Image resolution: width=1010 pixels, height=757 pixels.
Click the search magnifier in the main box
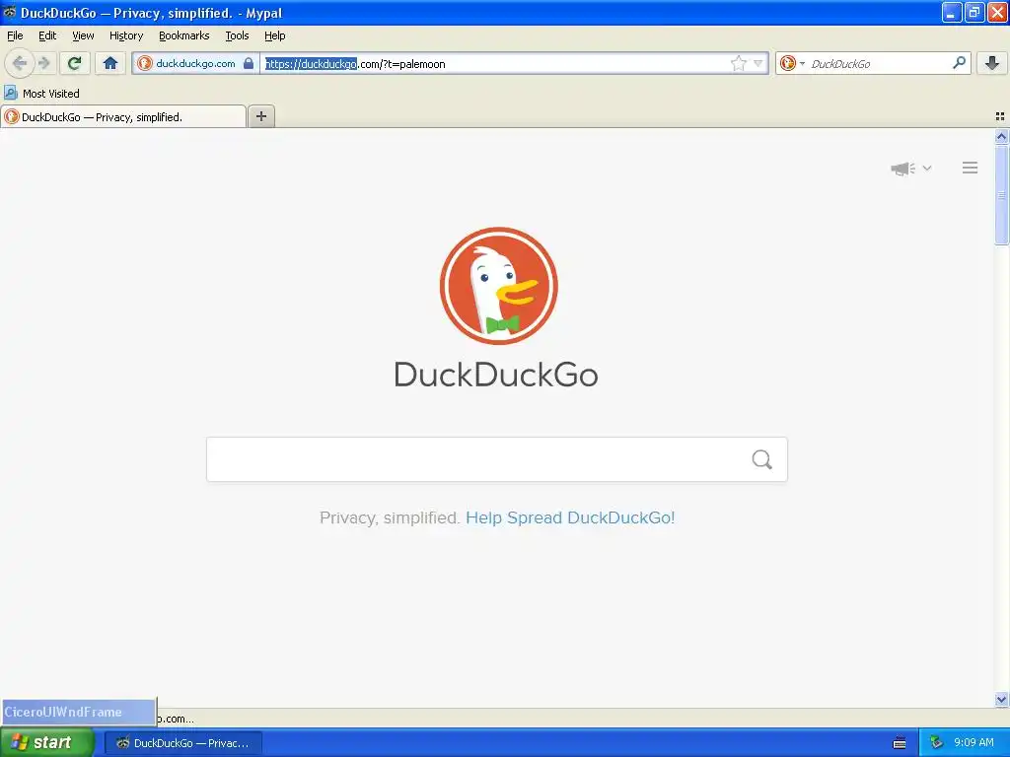pyautogui.click(x=762, y=459)
